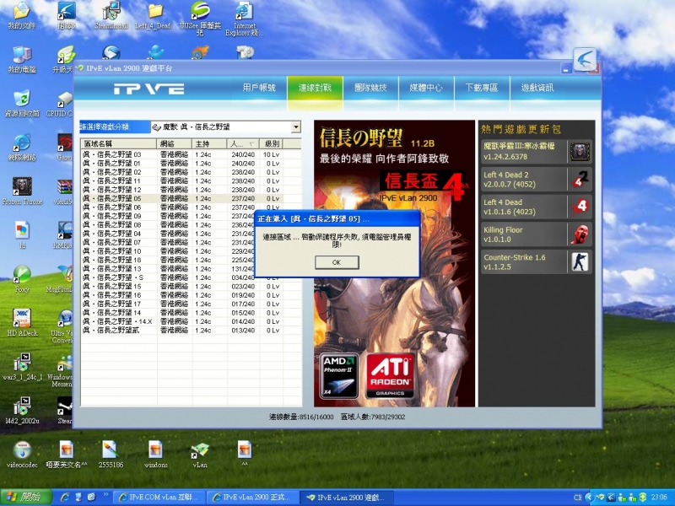Click the Counter-Strike 1.6 game icon
This screenshot has width=675, height=506.
click(x=579, y=261)
